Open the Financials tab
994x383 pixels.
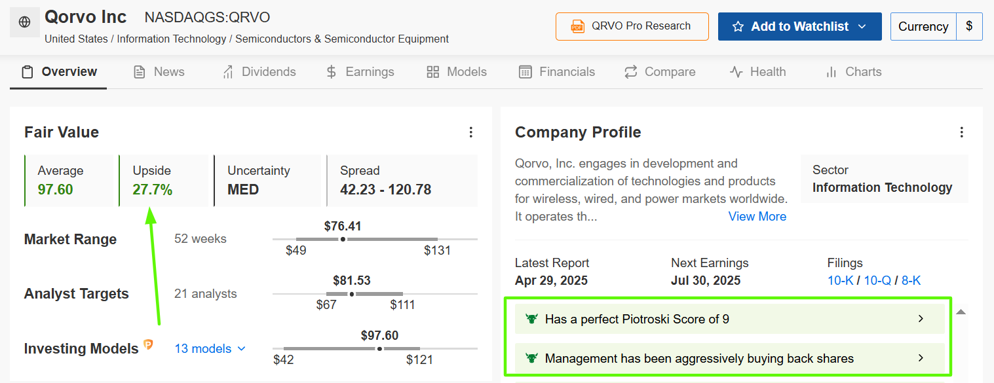pos(556,72)
